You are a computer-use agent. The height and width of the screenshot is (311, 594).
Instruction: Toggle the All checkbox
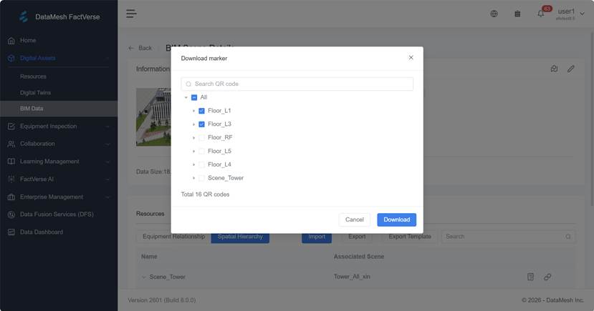[194, 97]
